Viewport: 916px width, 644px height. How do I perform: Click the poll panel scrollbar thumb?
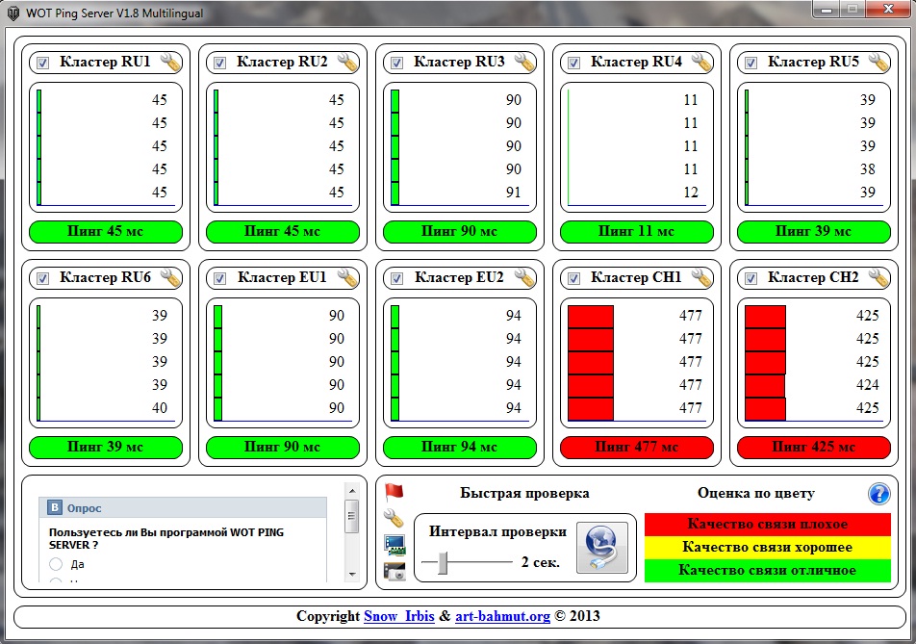coord(352,515)
